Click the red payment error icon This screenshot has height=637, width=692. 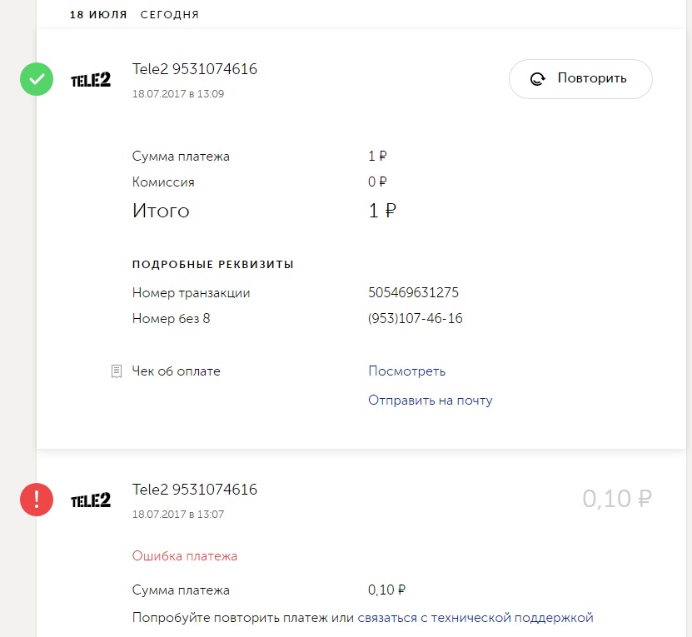(37, 500)
